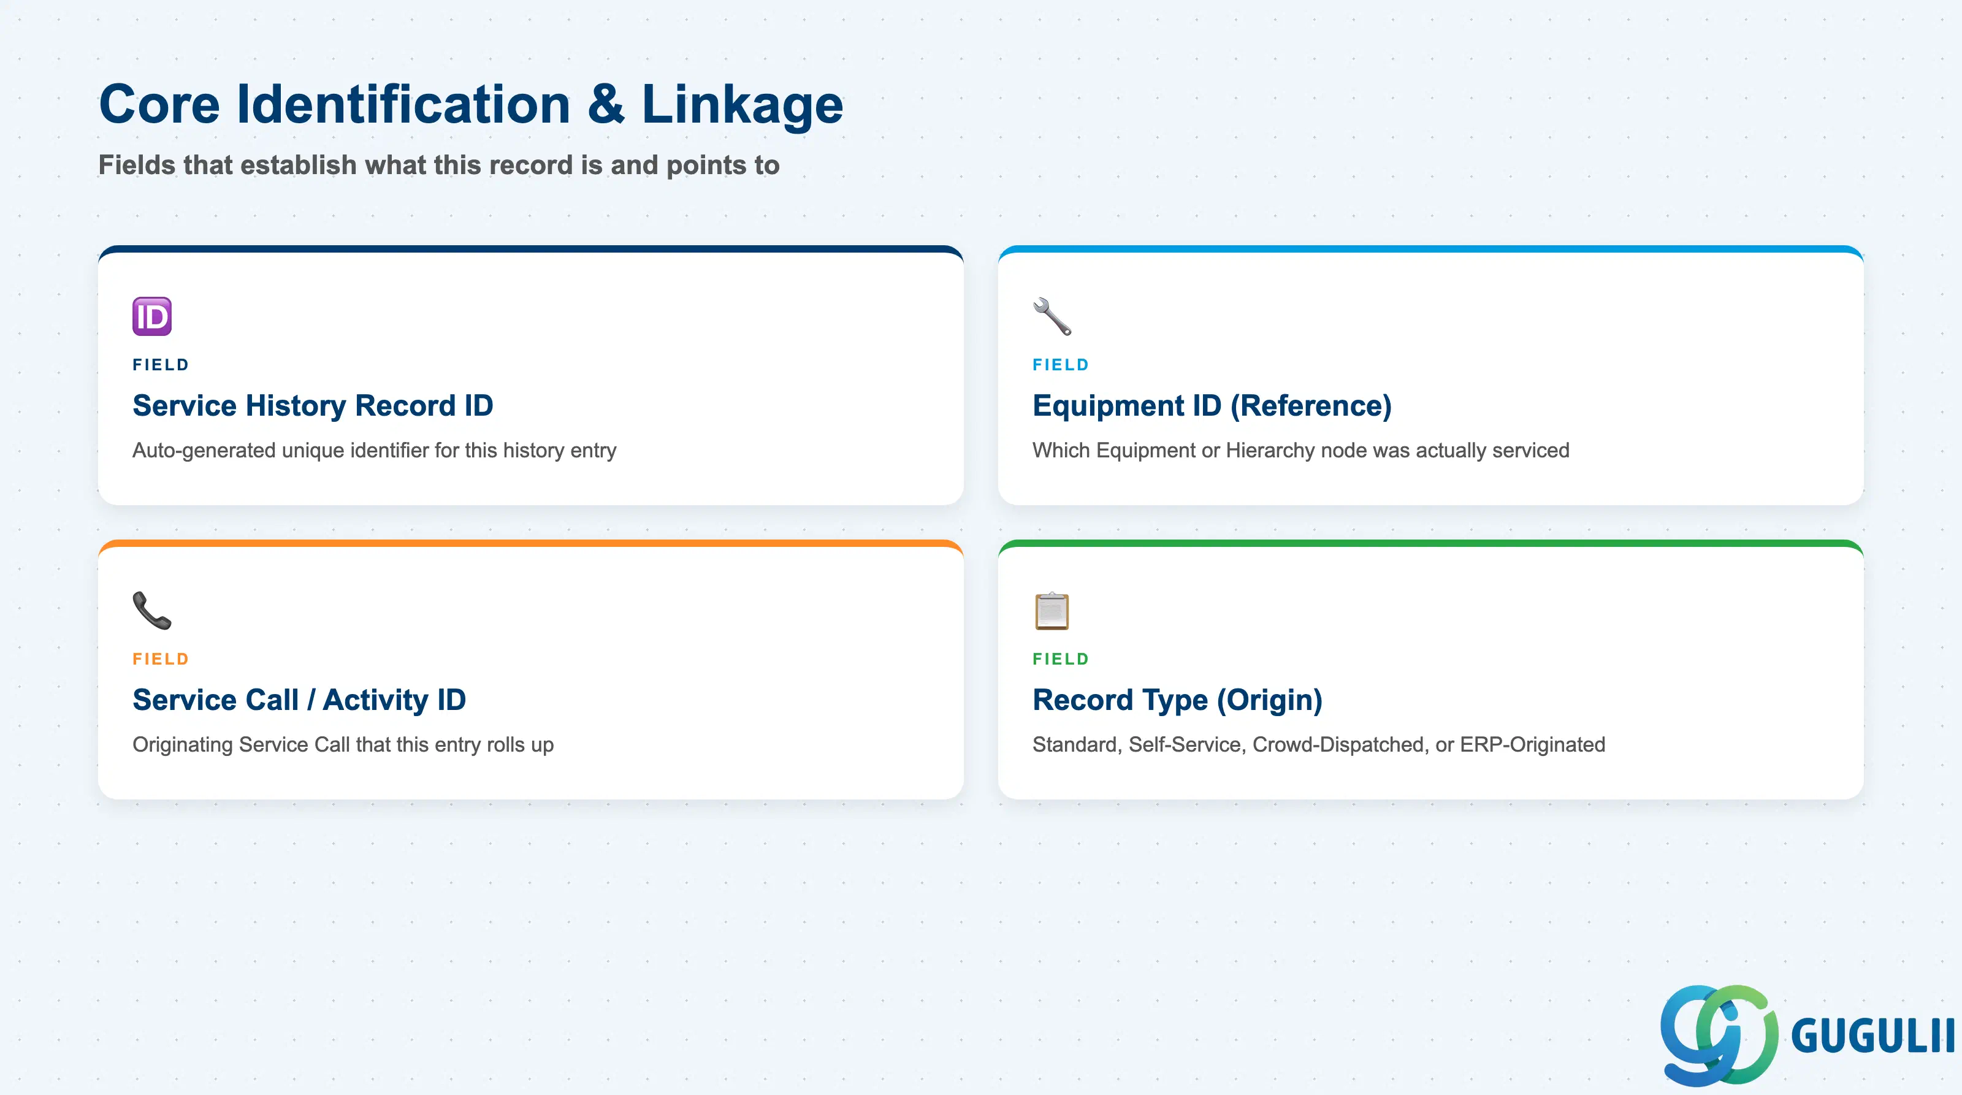
Task: Click the subtitle starting 'Fields that establish'
Action: (439, 164)
